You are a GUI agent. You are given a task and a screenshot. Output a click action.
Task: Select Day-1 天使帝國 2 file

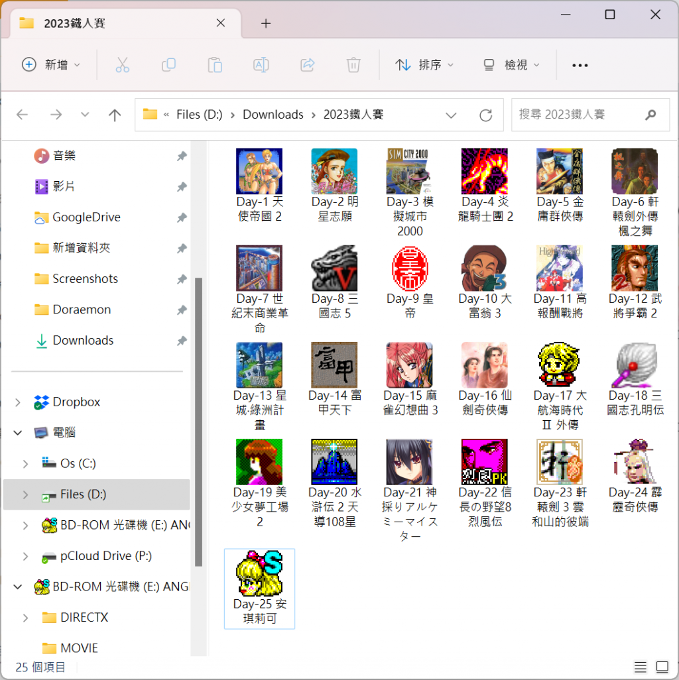point(259,186)
